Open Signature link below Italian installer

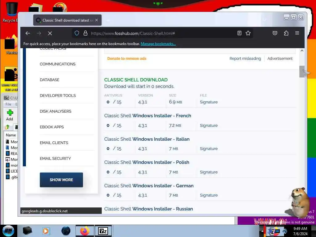click(209, 148)
